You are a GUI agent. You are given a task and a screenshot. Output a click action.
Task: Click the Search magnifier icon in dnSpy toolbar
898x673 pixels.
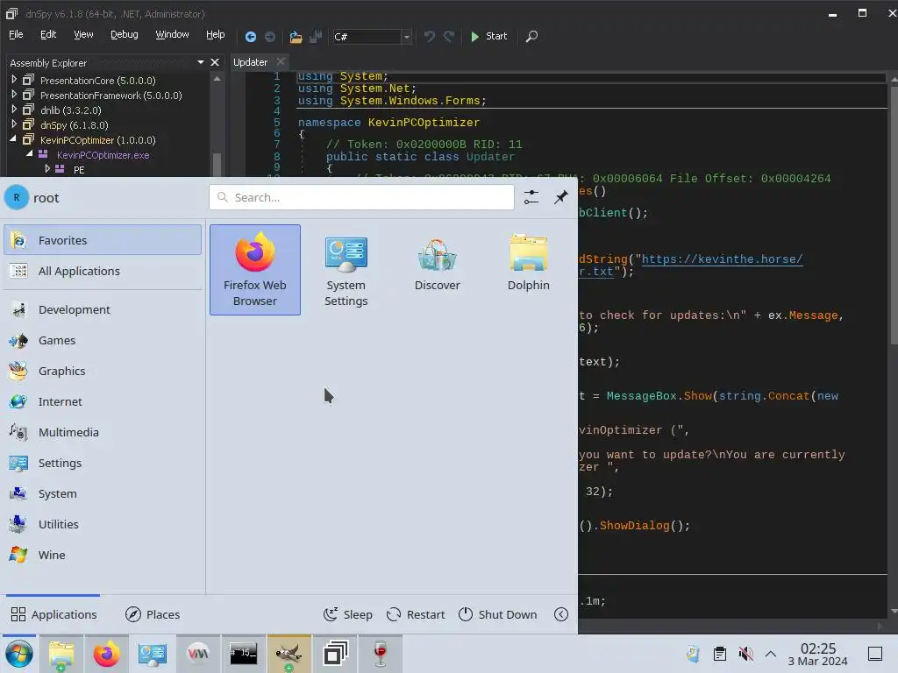531,37
